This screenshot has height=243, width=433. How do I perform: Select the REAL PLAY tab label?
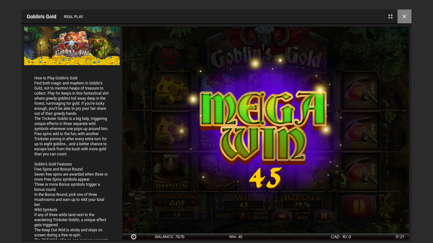74,17
